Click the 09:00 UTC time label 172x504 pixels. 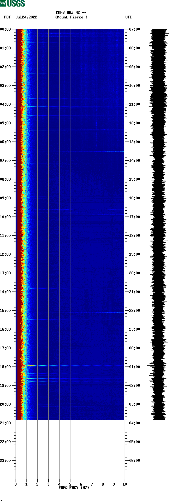coord(135,67)
